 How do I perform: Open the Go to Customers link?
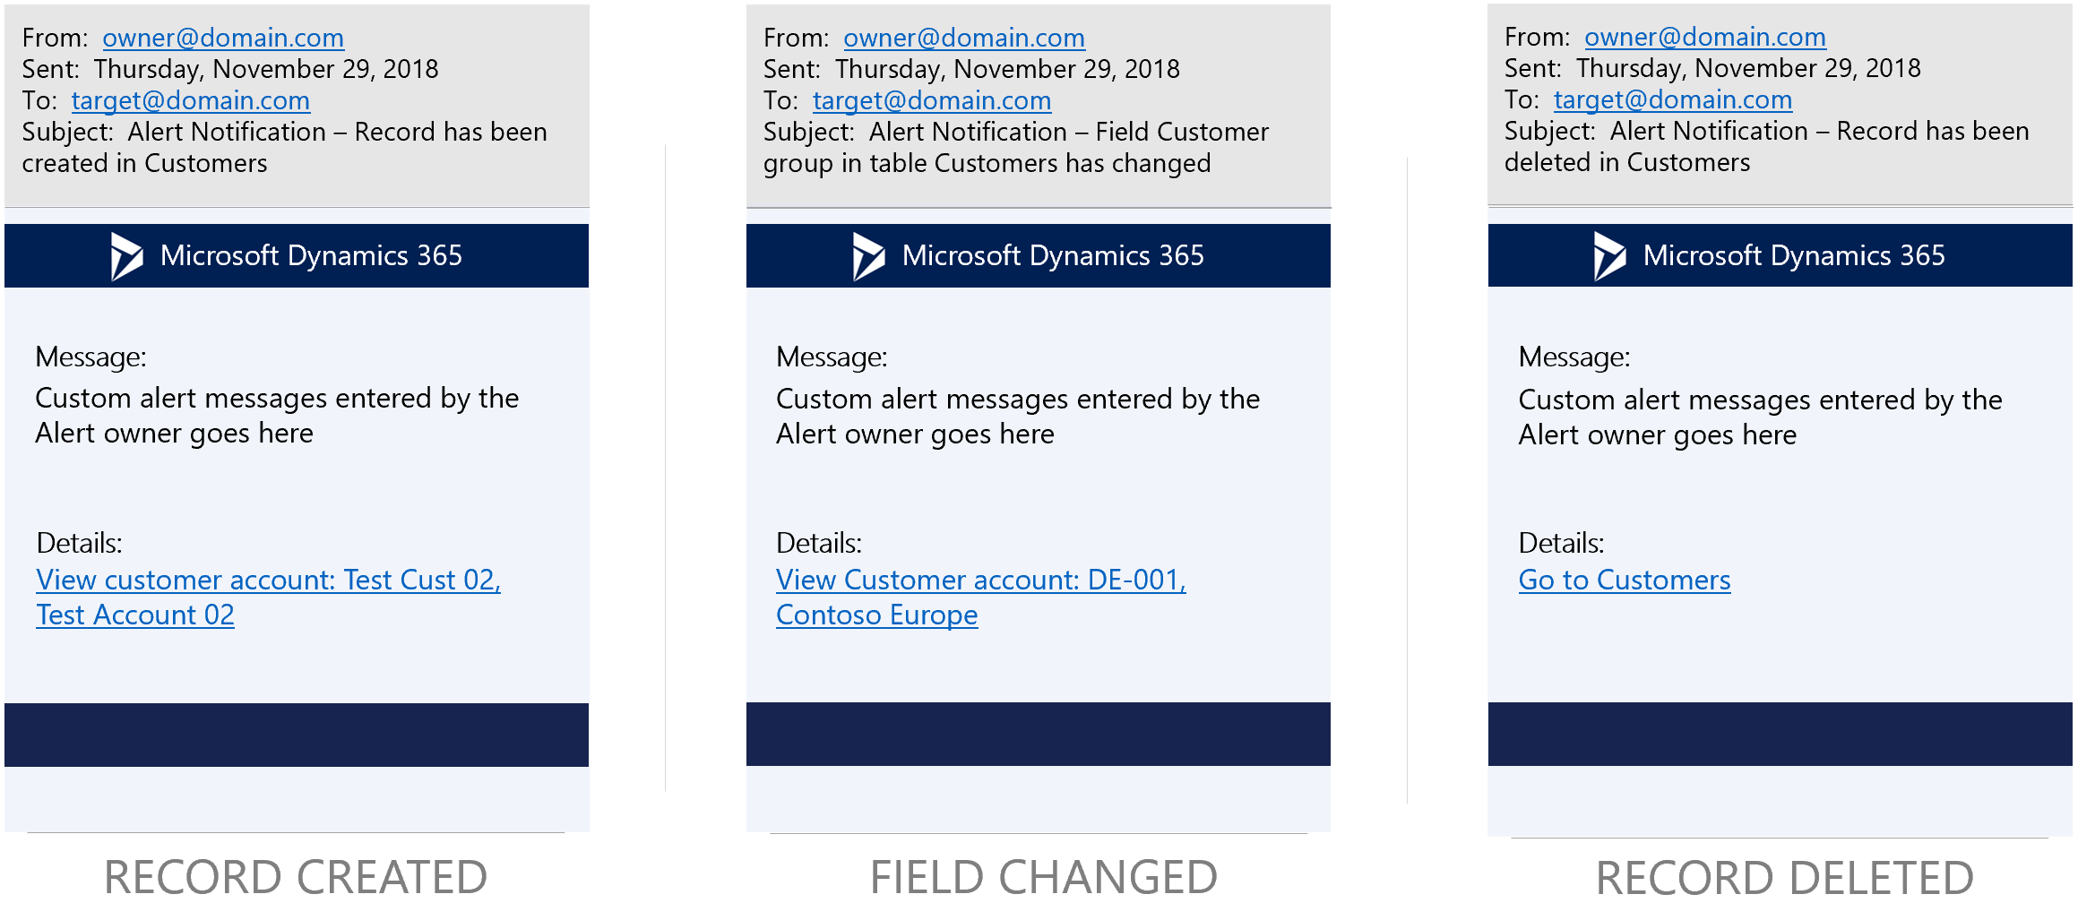[1623, 580]
